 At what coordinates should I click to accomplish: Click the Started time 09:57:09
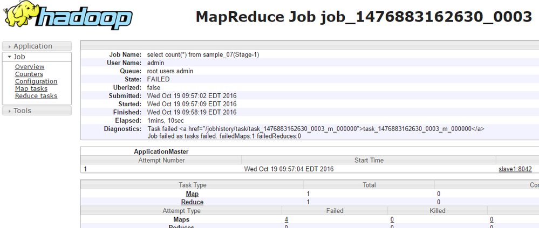pyautogui.click(x=192, y=104)
